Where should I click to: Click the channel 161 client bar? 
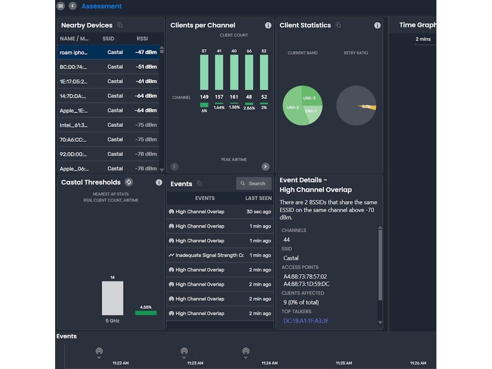tap(234, 72)
